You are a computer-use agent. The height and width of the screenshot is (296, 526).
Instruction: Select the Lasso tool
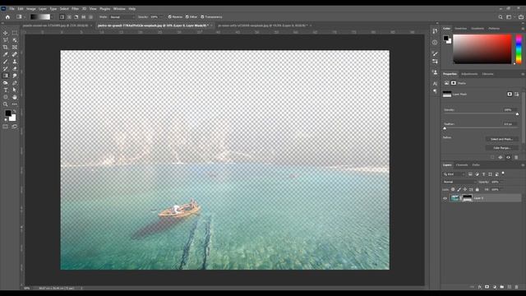(x=6, y=40)
